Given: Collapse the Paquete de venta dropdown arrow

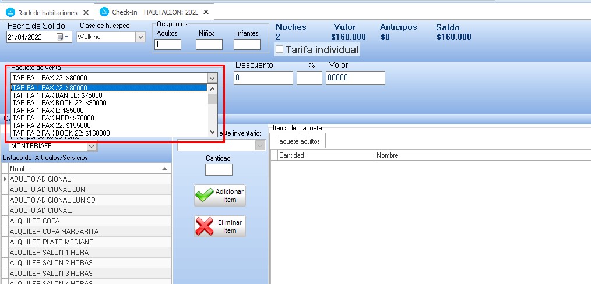Looking at the screenshot, I should click(212, 77).
